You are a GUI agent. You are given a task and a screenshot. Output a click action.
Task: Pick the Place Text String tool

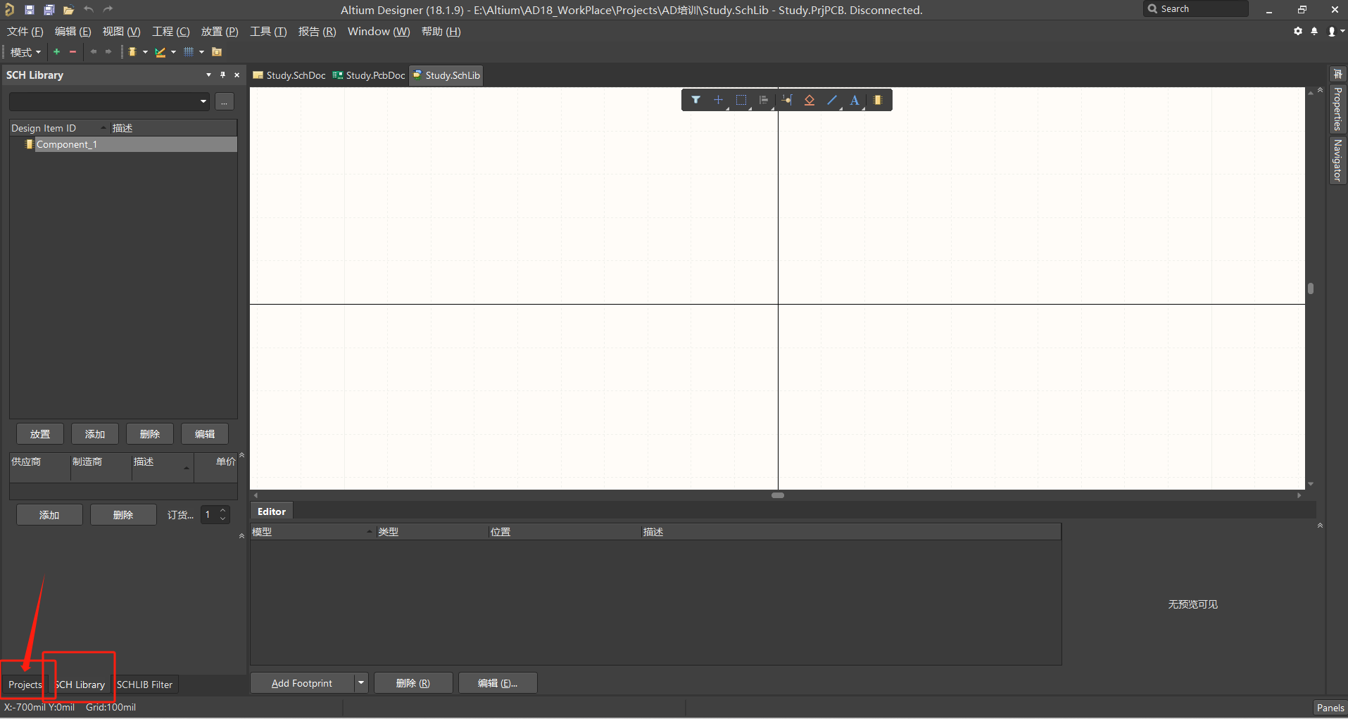click(855, 100)
